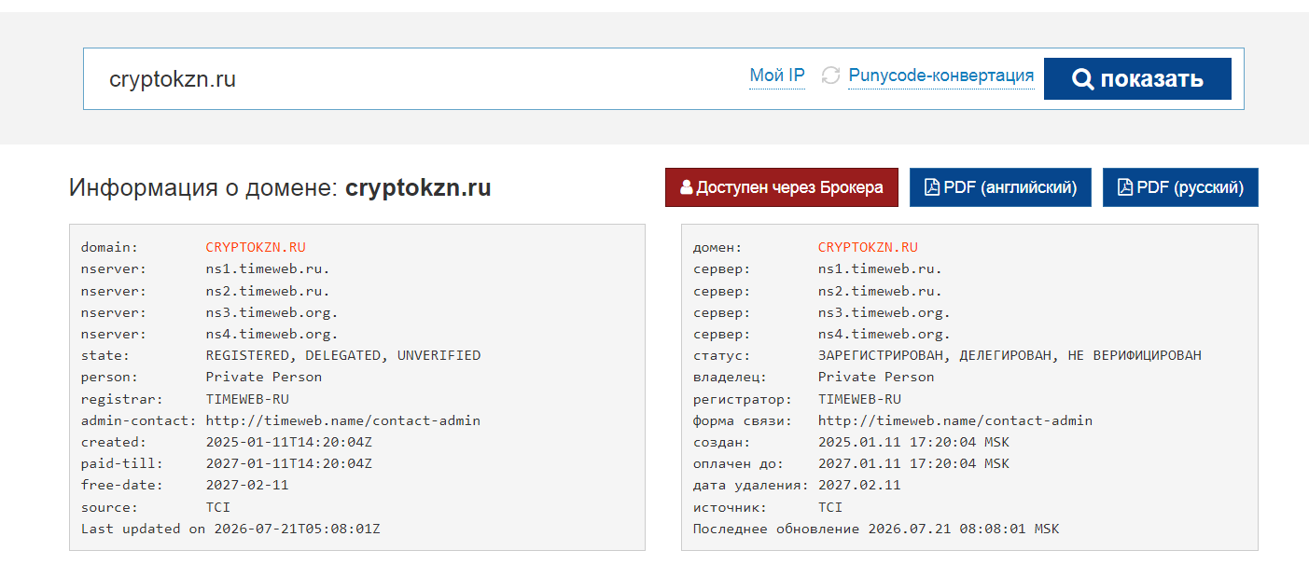Click TIMEWEB-RU in the регистратор row
The height and width of the screenshot is (564, 1309).
point(859,399)
